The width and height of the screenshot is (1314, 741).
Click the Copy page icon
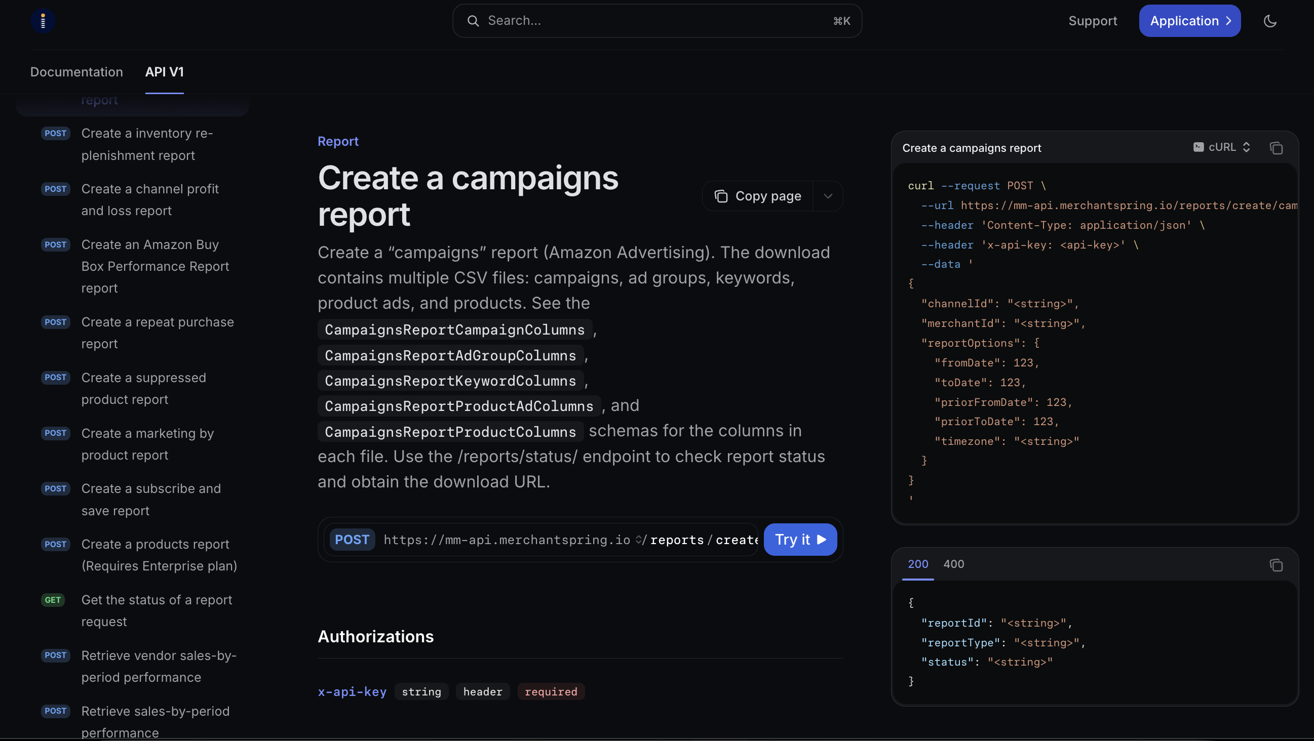point(721,196)
